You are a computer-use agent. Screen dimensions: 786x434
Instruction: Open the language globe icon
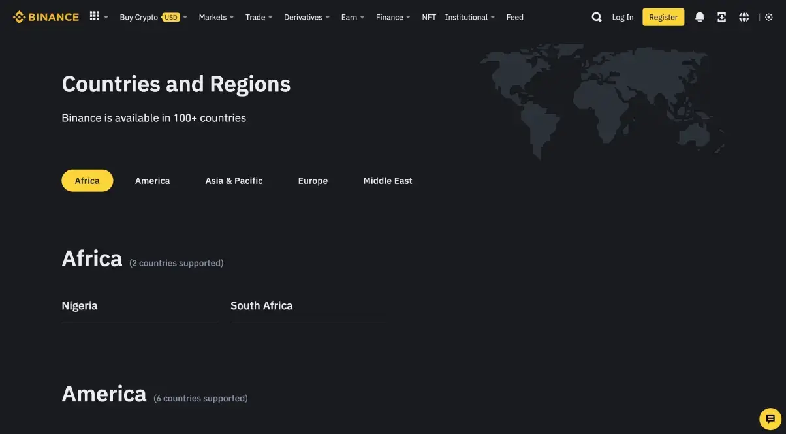click(x=744, y=18)
